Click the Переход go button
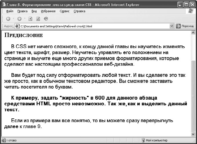The width and height of the screenshot is (197, 144). pos(185,26)
